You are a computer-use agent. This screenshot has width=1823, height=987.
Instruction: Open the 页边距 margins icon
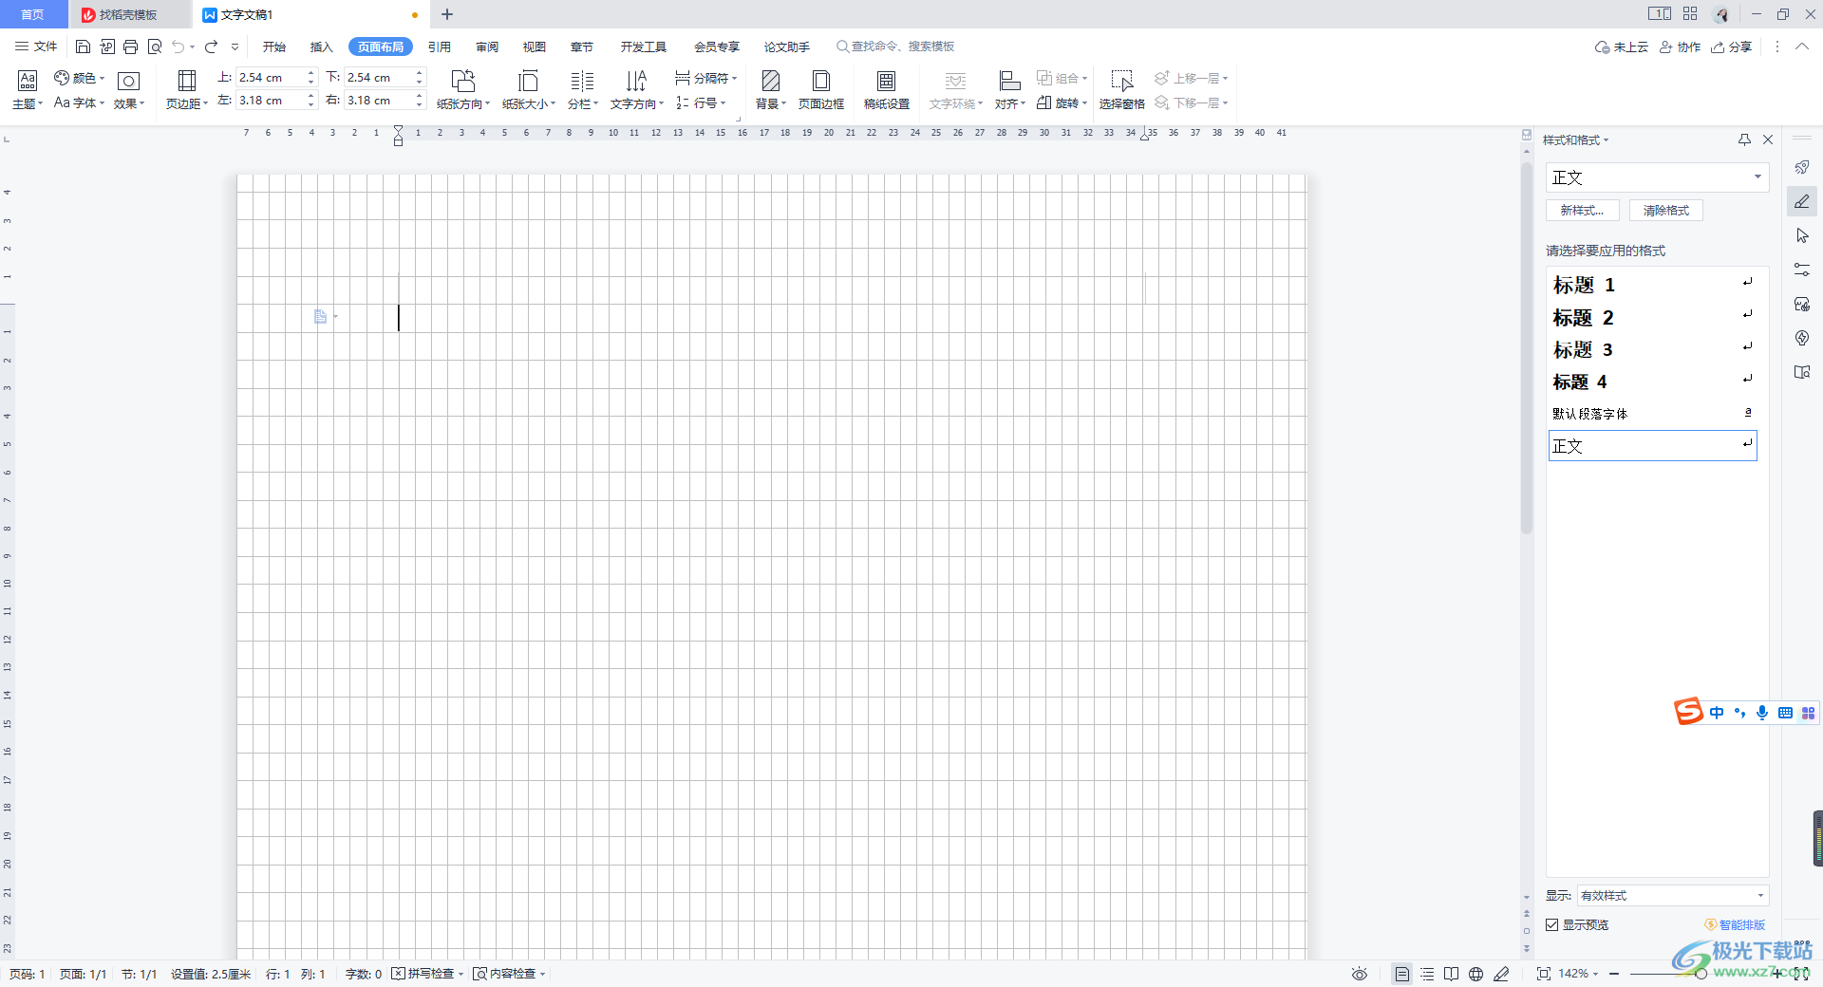pyautogui.click(x=187, y=90)
